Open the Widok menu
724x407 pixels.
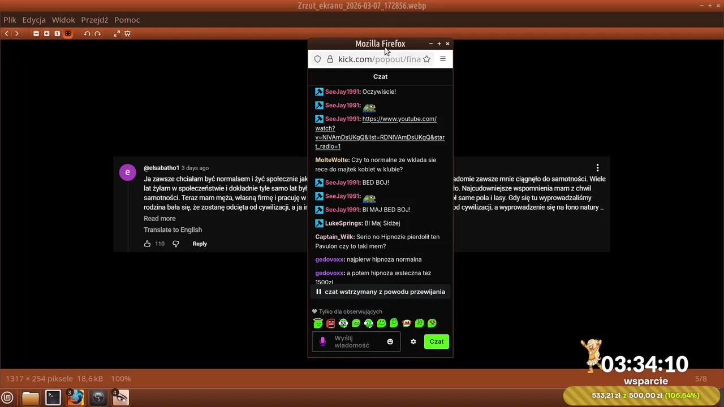(63, 20)
